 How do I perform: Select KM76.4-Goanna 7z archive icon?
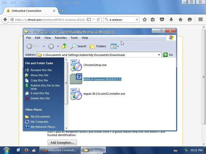click(76, 79)
